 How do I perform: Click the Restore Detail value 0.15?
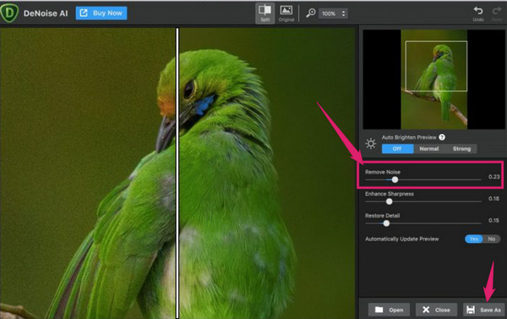(493, 220)
